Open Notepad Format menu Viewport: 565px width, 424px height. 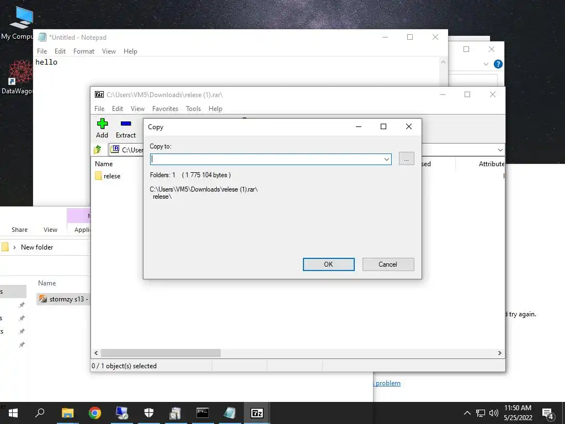tap(84, 51)
